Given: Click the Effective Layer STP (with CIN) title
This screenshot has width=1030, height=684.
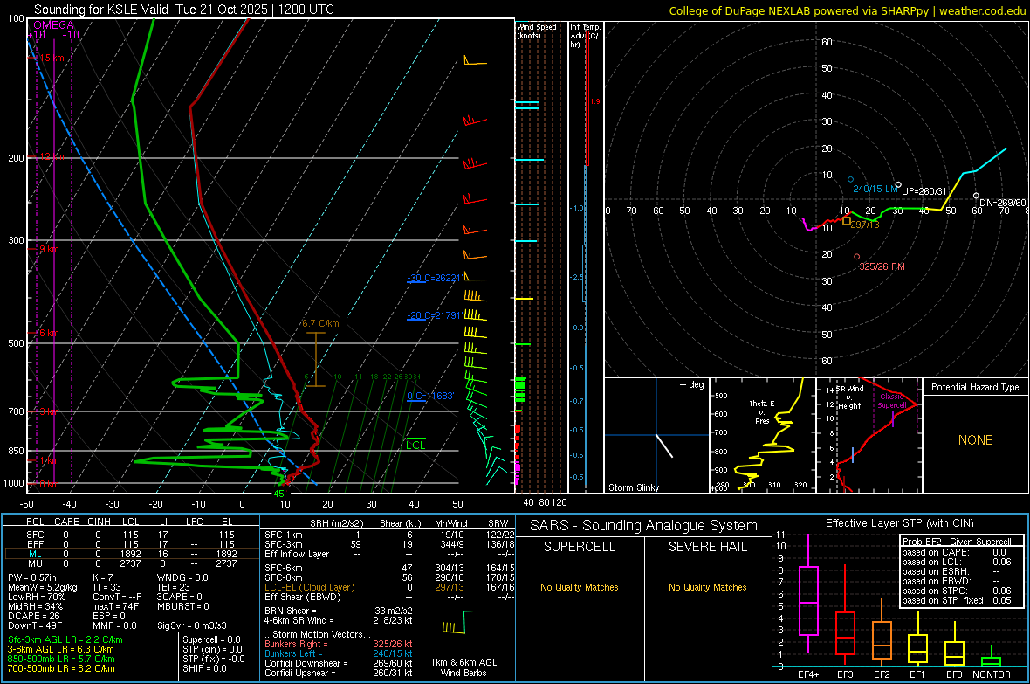Looking at the screenshot, I should 899,523.
